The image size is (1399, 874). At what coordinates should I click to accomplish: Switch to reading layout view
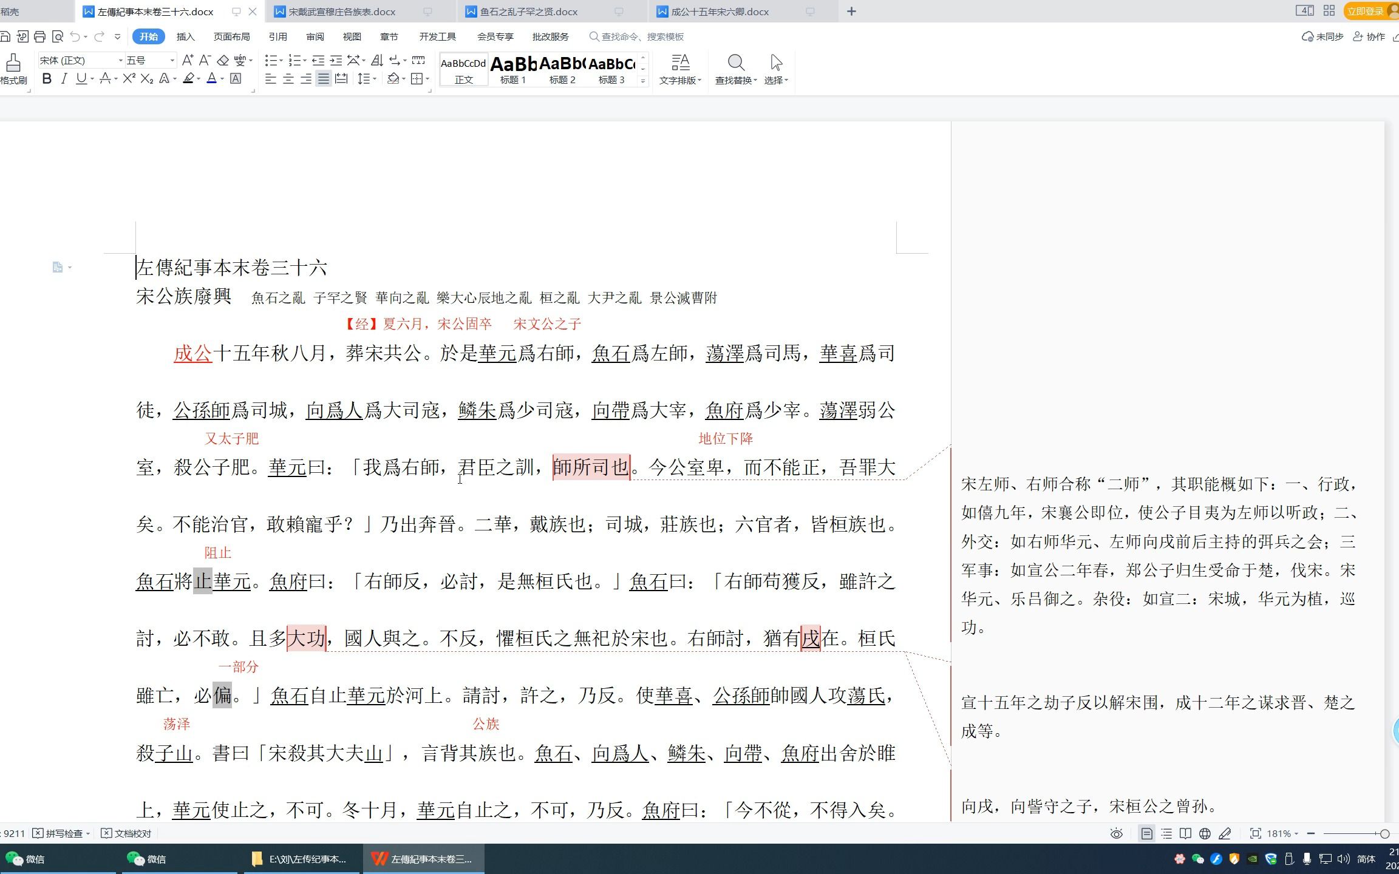[1185, 833]
